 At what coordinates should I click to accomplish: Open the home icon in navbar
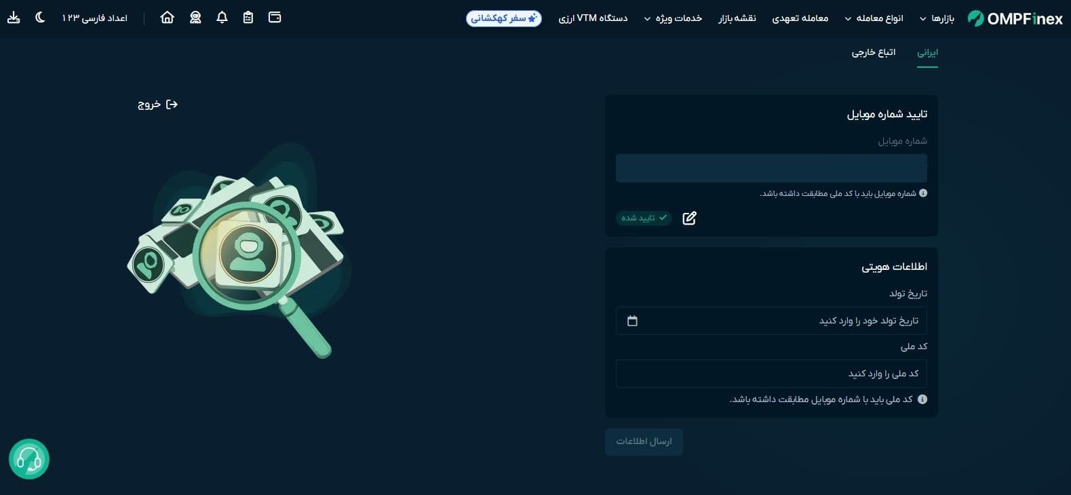(x=167, y=18)
